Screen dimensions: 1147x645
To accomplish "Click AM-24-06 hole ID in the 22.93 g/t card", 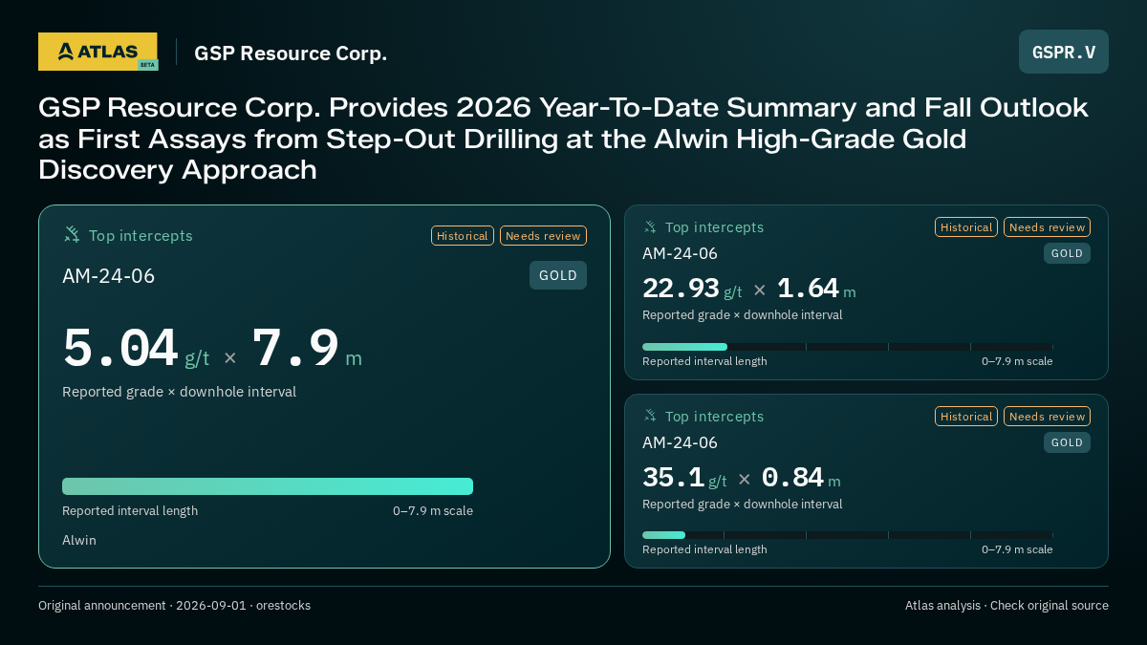I will (x=680, y=253).
